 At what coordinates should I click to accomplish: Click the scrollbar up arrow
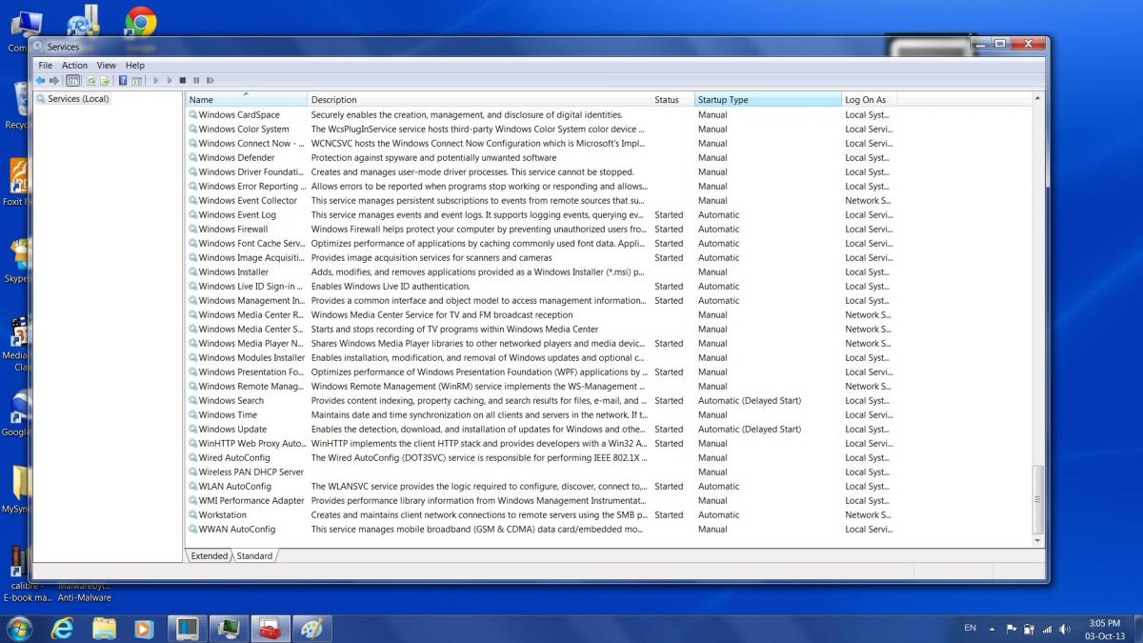pyautogui.click(x=1038, y=99)
